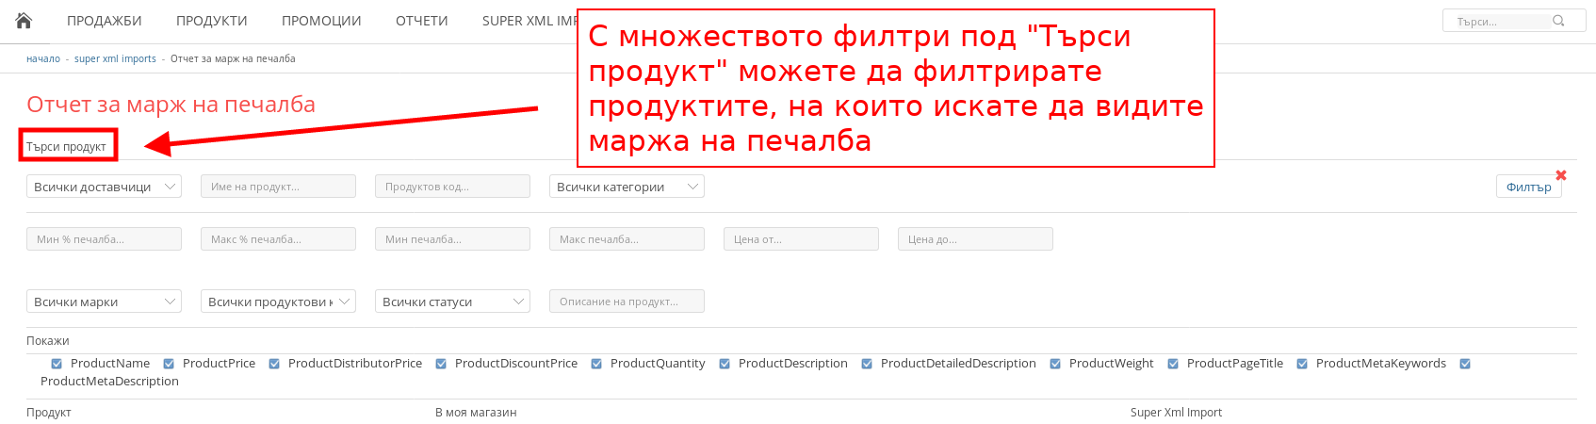Viewport: 1596px width, 424px height.
Task: Disable the ProductQuantity checkbox
Action: [x=596, y=364]
